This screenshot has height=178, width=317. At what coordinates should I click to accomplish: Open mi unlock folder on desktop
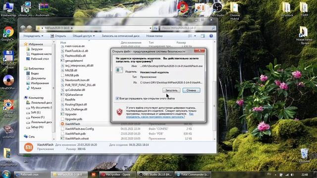286,10
